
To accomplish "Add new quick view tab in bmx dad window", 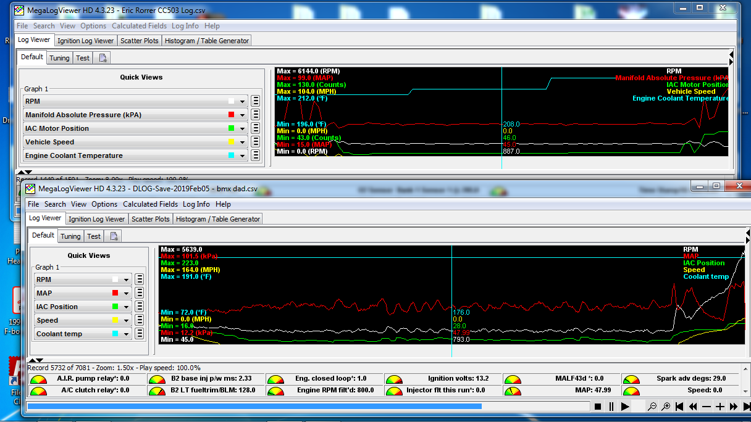I will tap(114, 236).
